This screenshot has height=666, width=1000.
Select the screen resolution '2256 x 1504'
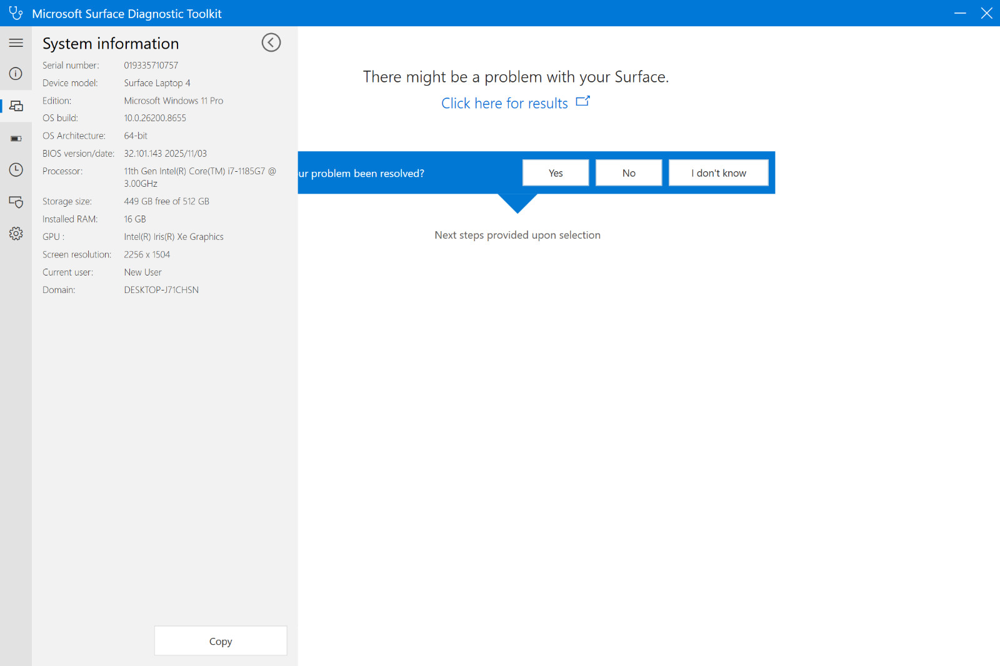coord(147,255)
